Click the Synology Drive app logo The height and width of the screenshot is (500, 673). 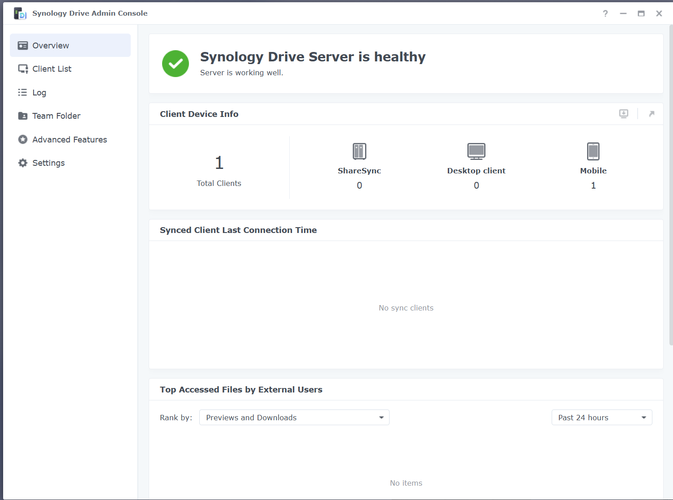[x=20, y=13]
